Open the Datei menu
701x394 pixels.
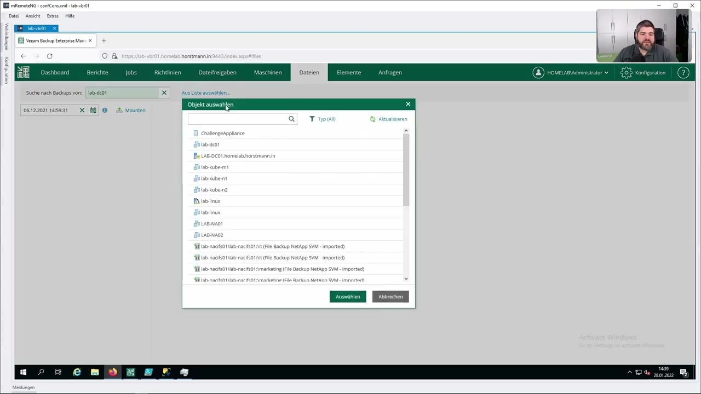point(14,16)
